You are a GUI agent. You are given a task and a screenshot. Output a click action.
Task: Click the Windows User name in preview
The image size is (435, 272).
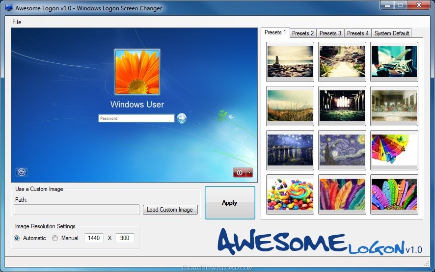(x=137, y=105)
